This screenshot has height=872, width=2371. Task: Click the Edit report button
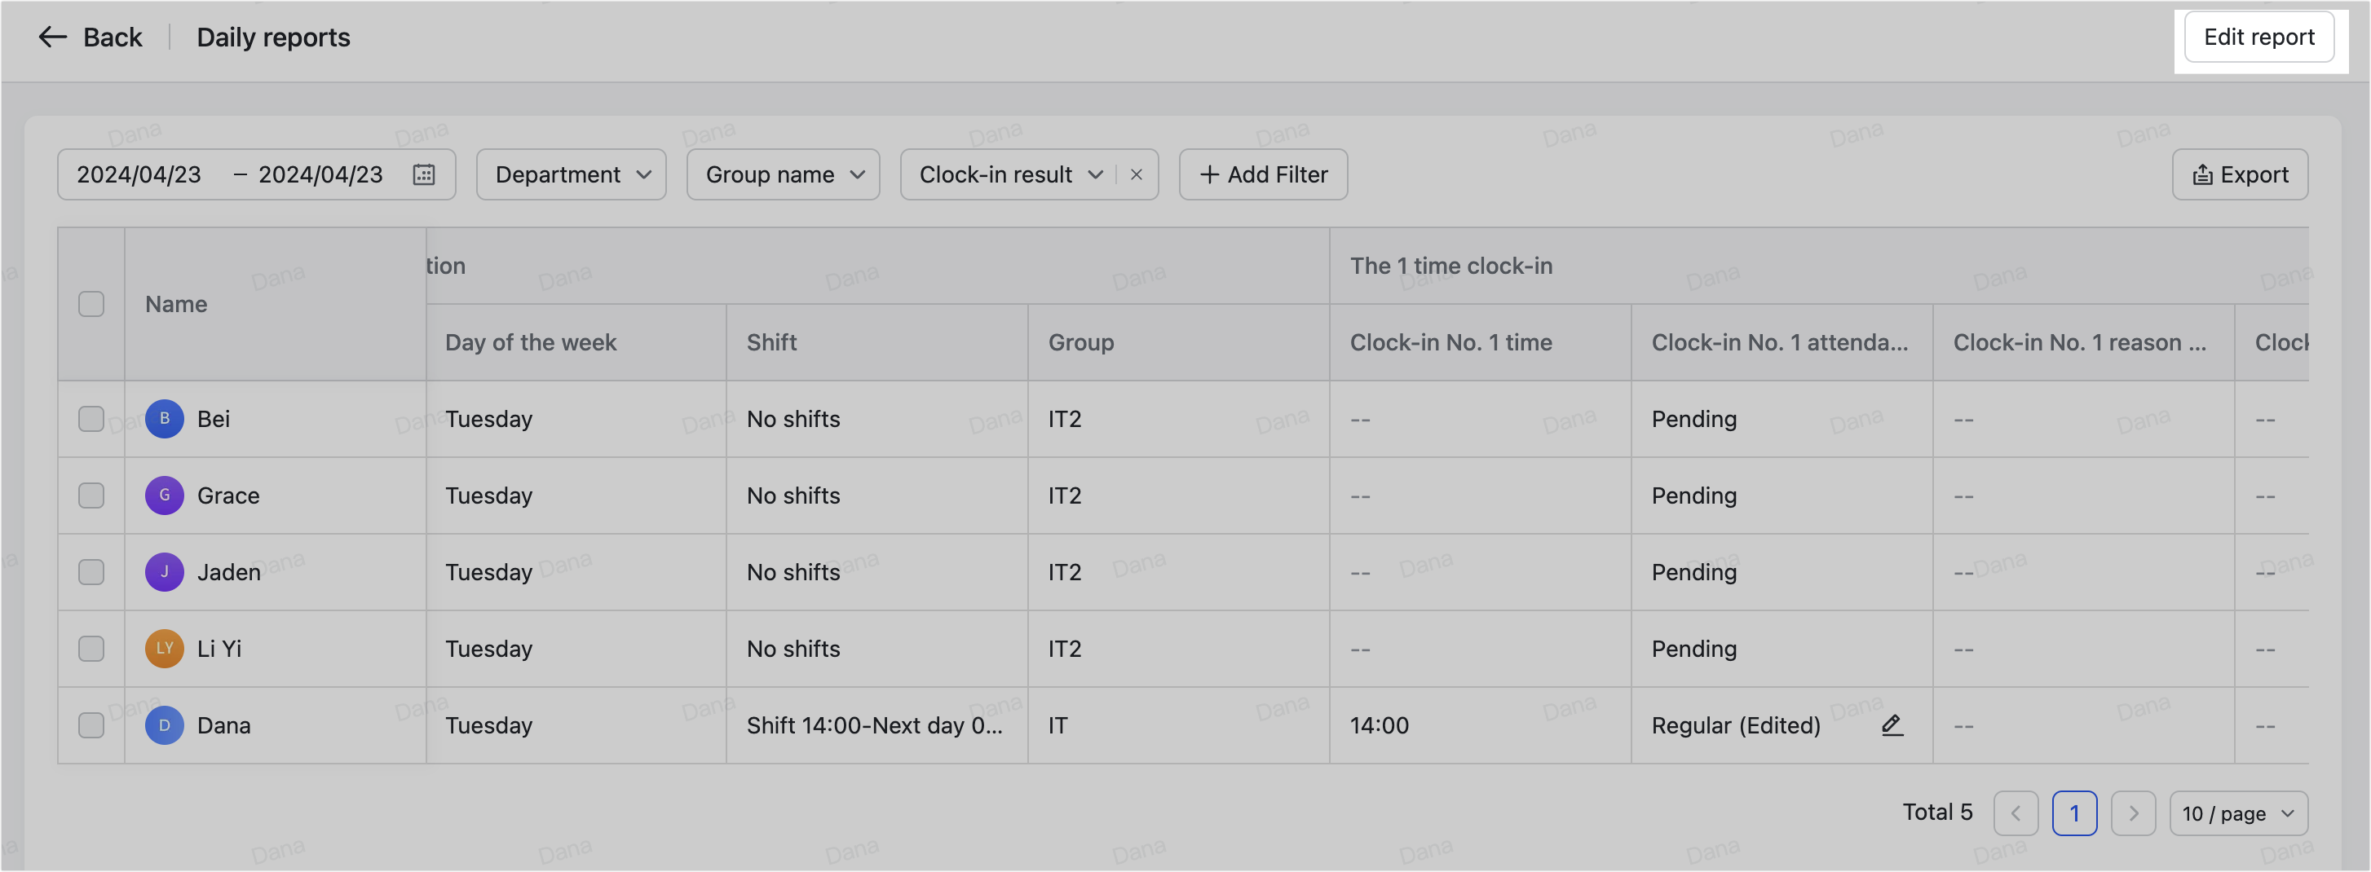click(x=2261, y=37)
